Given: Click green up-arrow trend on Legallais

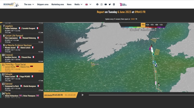Looking at the screenshot, I should tap(4, 28).
